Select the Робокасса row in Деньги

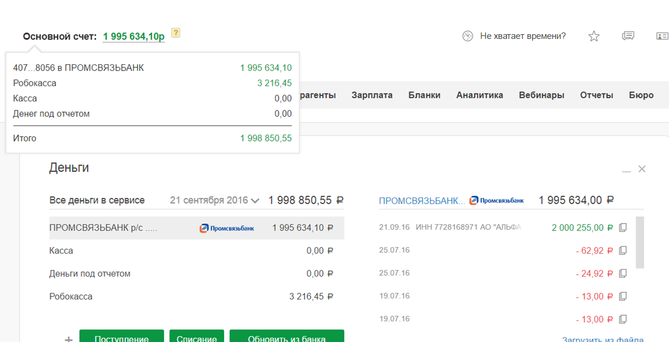(x=196, y=297)
